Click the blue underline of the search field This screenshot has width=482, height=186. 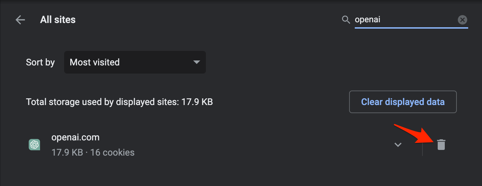pyautogui.click(x=411, y=27)
